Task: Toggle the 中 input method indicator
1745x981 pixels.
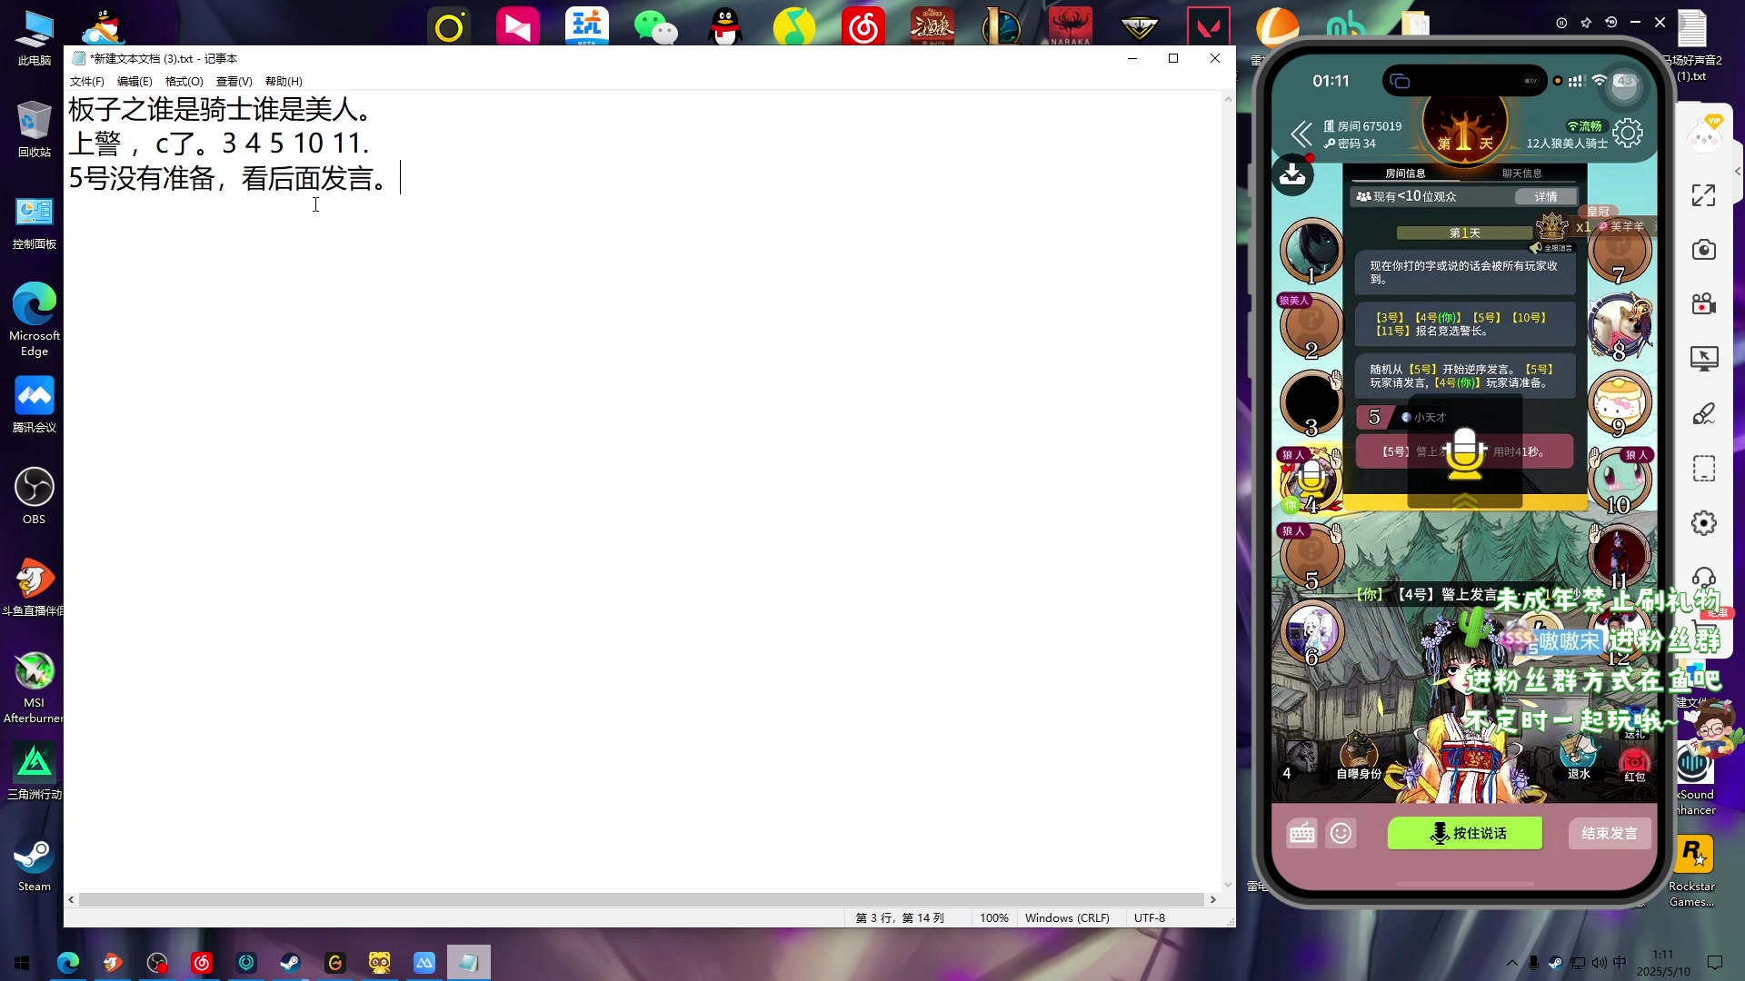Action: click(1620, 963)
